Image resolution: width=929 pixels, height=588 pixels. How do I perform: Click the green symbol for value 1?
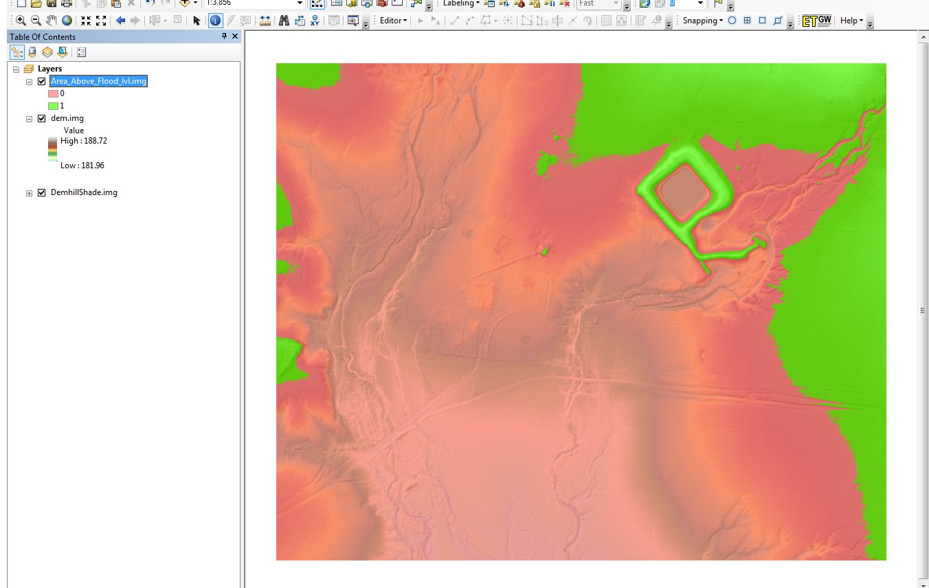53,106
